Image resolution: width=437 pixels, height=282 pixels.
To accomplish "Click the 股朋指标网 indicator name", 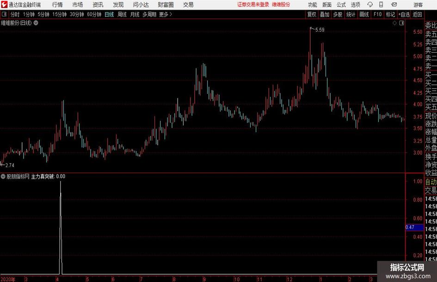I will tap(18, 176).
